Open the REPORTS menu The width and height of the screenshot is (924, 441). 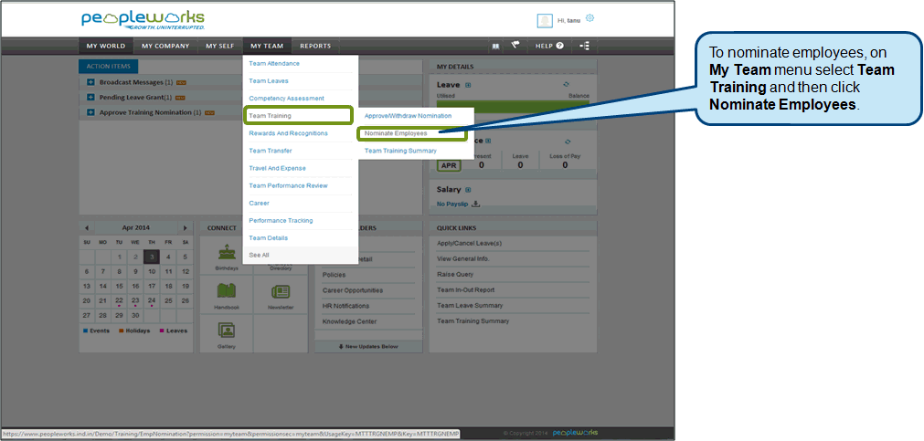[315, 46]
